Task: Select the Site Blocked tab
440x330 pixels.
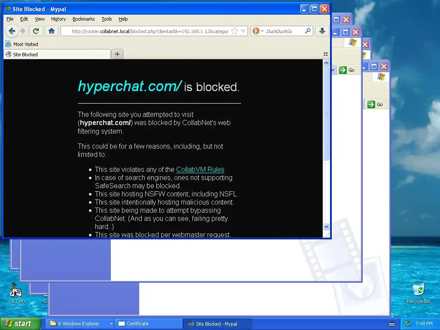Action: click(x=57, y=55)
